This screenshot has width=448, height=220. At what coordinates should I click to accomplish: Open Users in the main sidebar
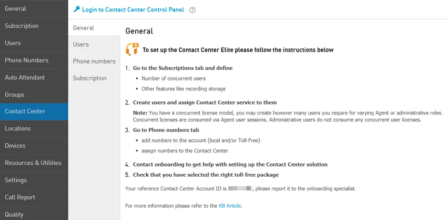[34, 43]
